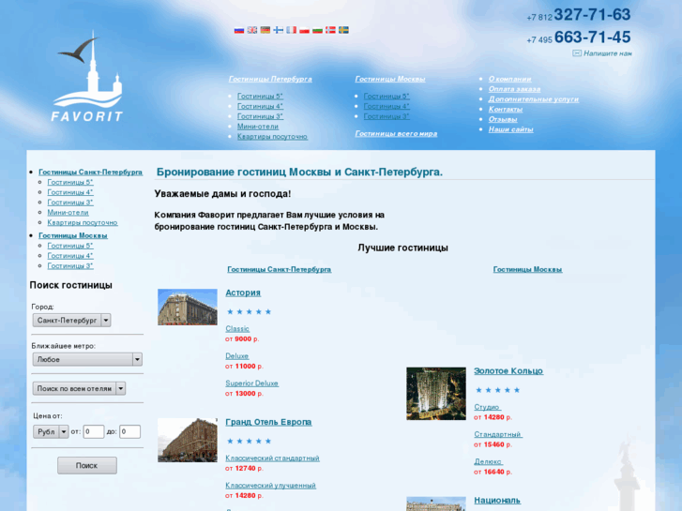Open Гостиницы всего мира menu item
682x511 pixels.
pos(396,133)
